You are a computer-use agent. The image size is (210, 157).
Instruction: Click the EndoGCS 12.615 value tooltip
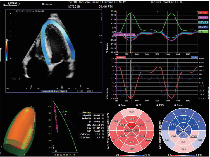(124, 35)
